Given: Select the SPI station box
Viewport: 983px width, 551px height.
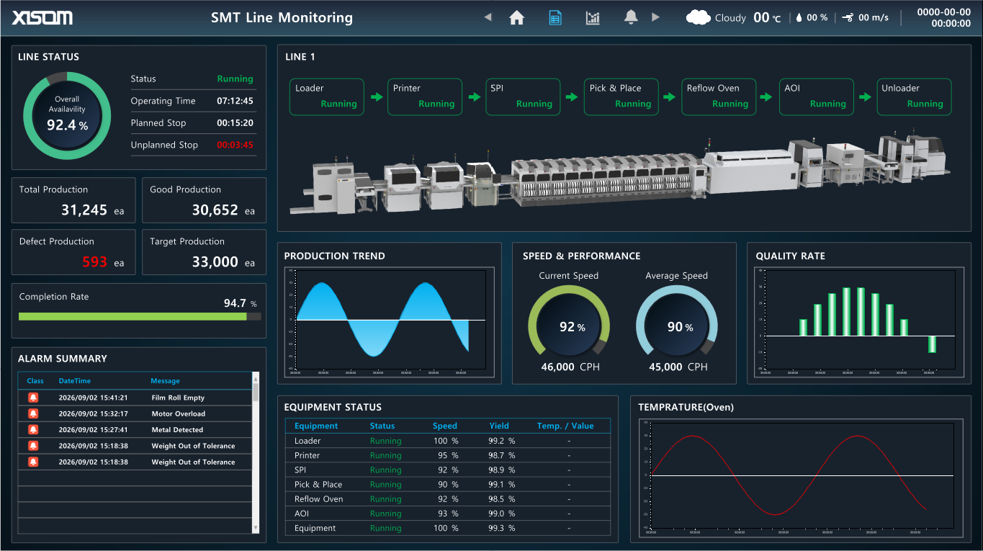Looking at the screenshot, I should tap(523, 97).
